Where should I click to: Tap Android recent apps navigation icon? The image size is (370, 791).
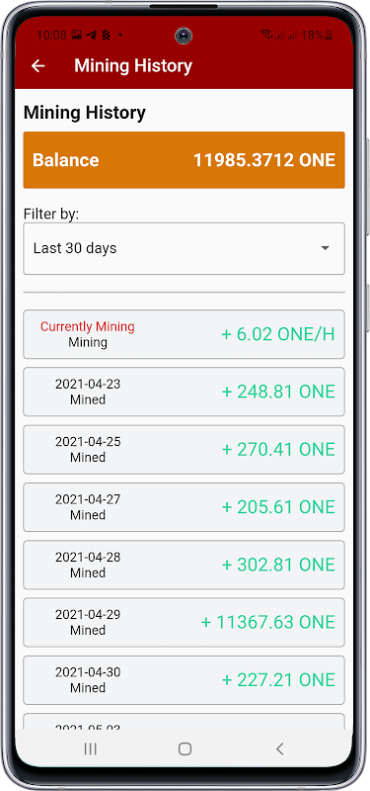tap(91, 749)
